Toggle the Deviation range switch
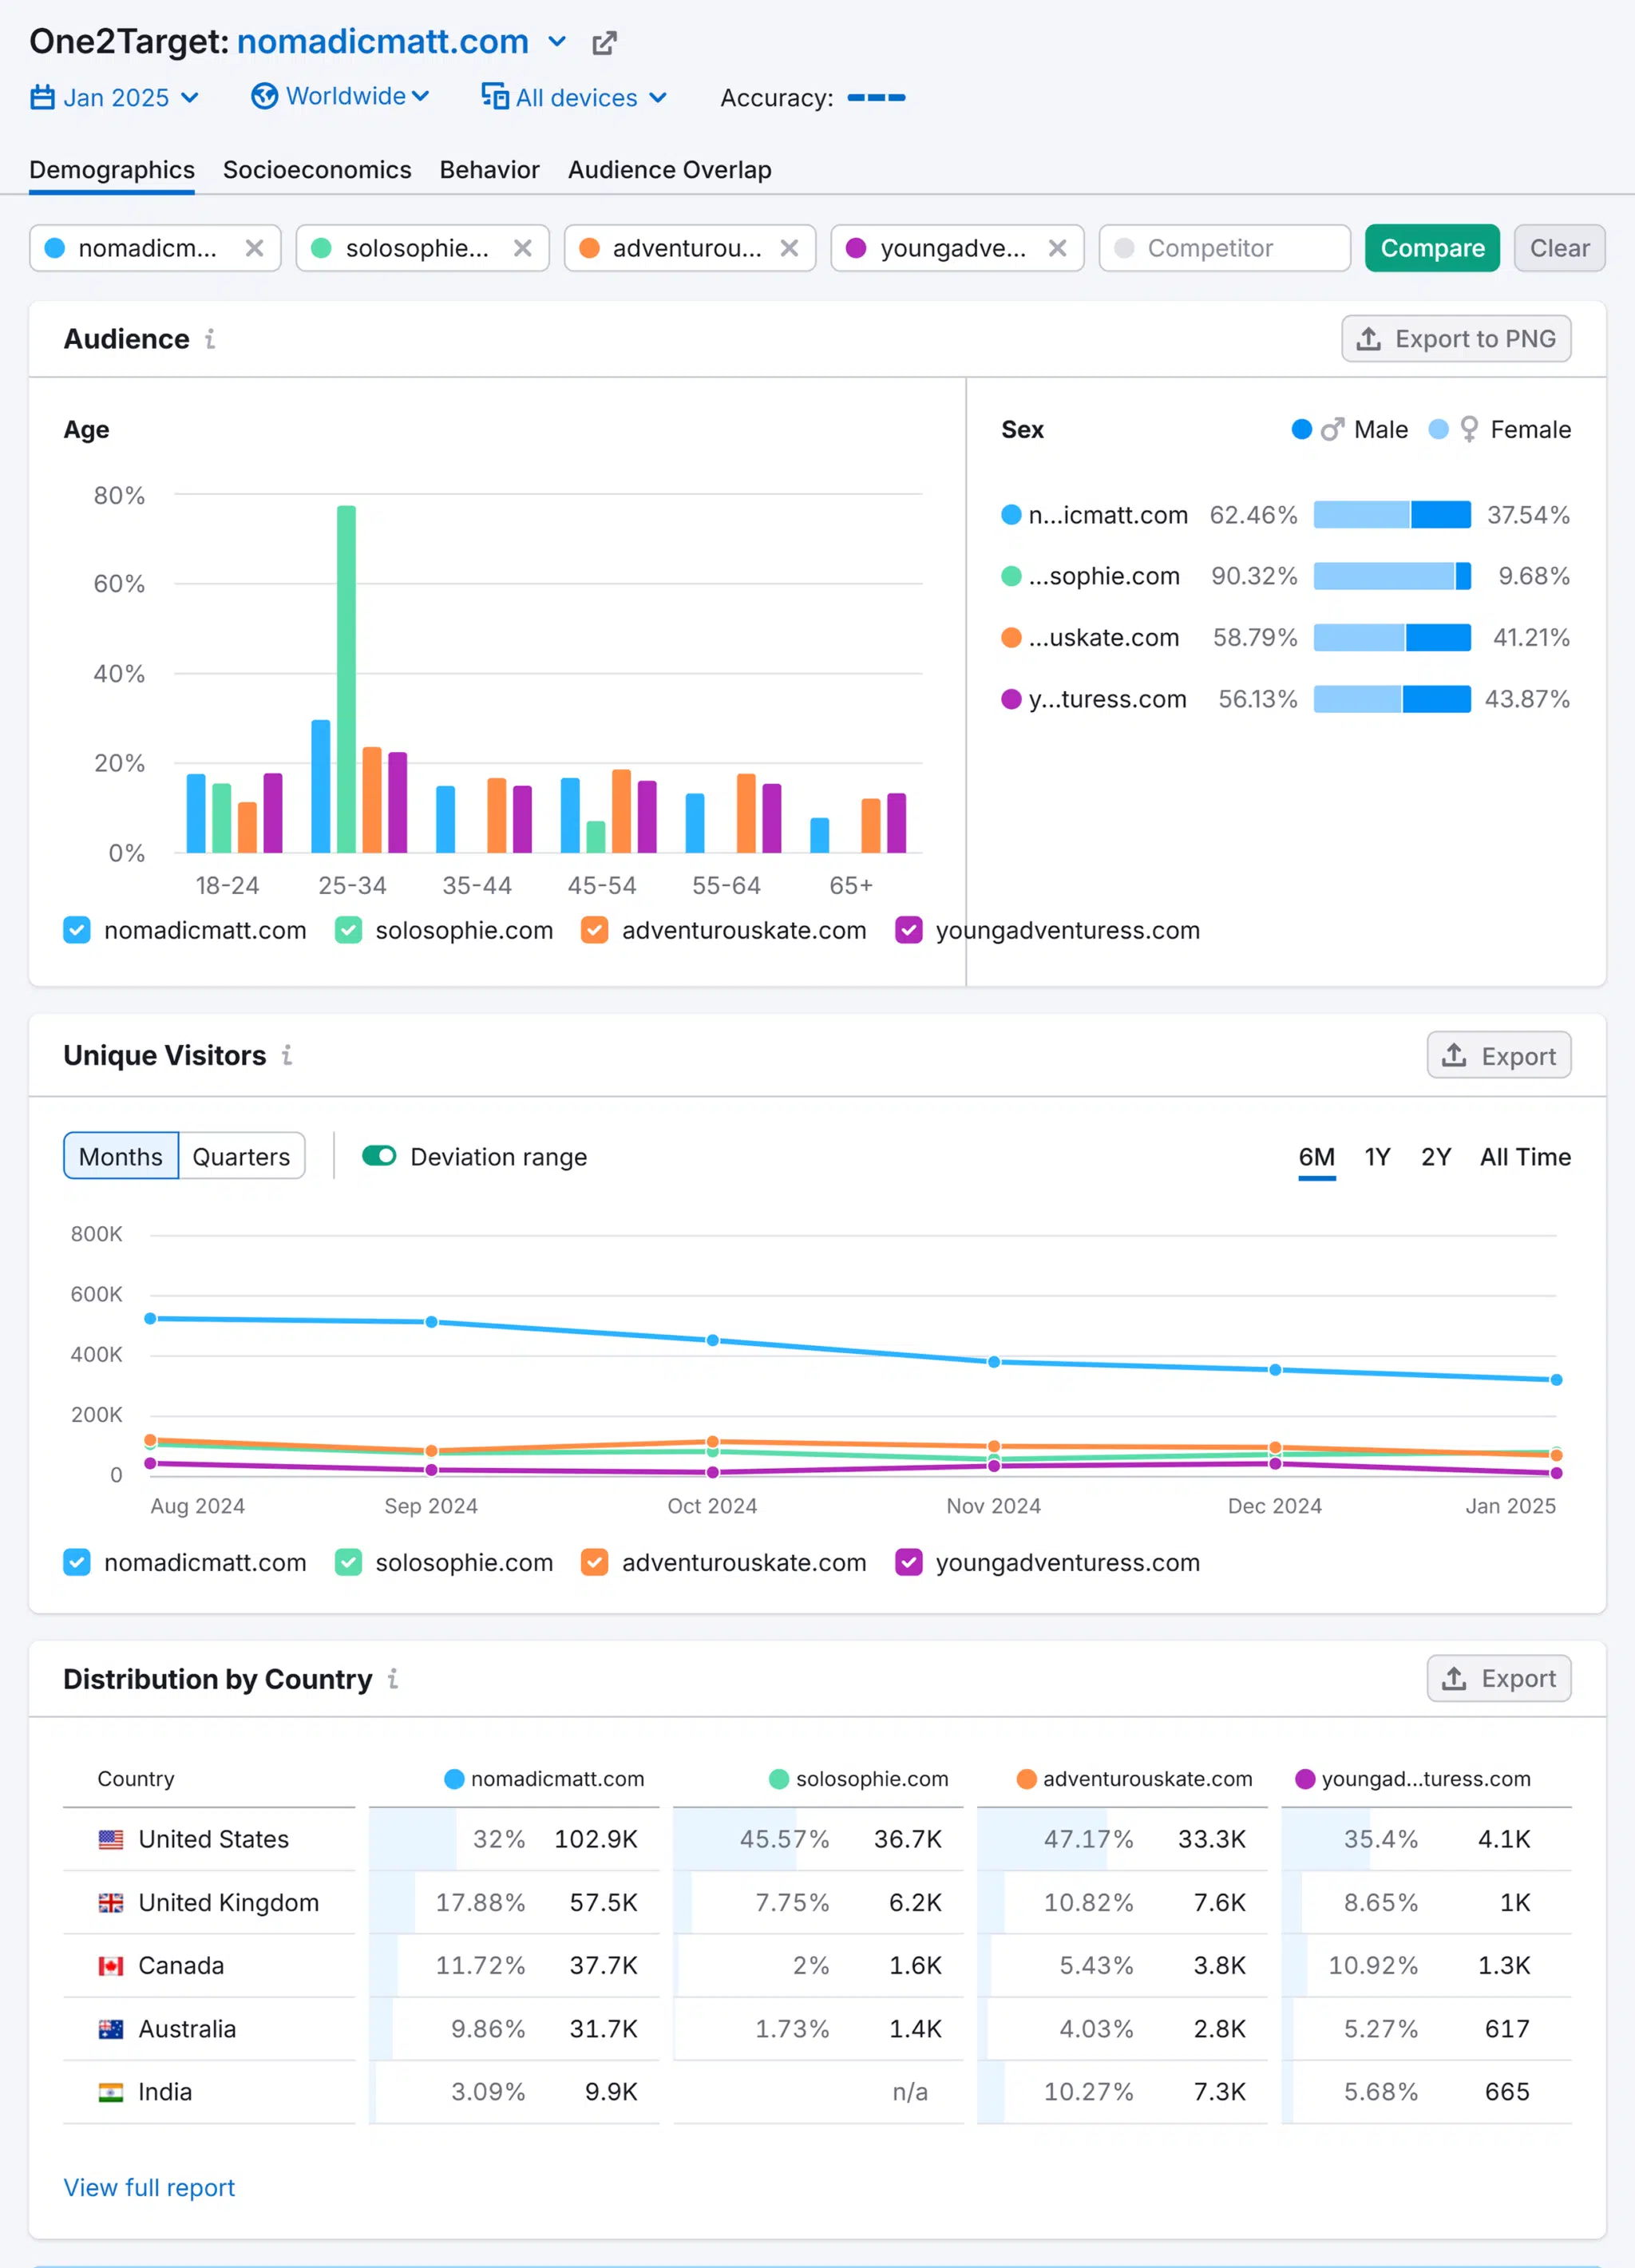Viewport: 1635px width, 2268px height. pyautogui.click(x=379, y=1156)
